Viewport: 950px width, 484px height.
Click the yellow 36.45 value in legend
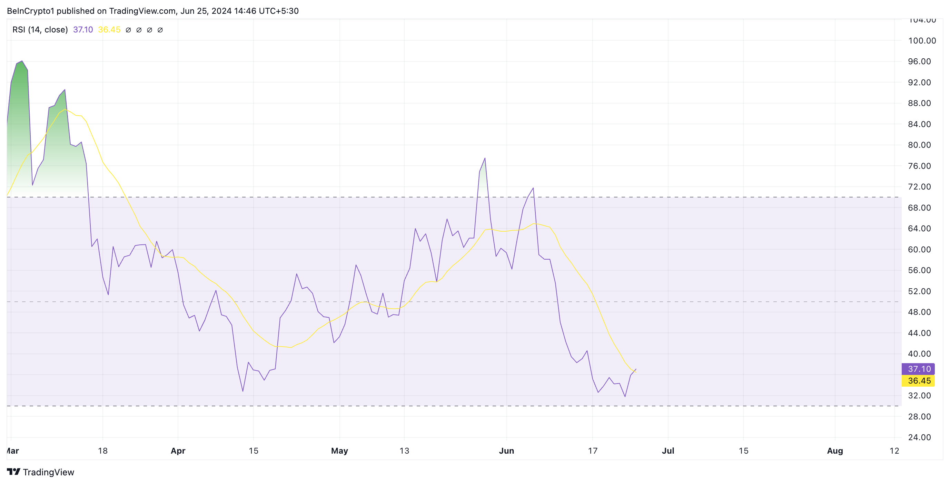(109, 30)
